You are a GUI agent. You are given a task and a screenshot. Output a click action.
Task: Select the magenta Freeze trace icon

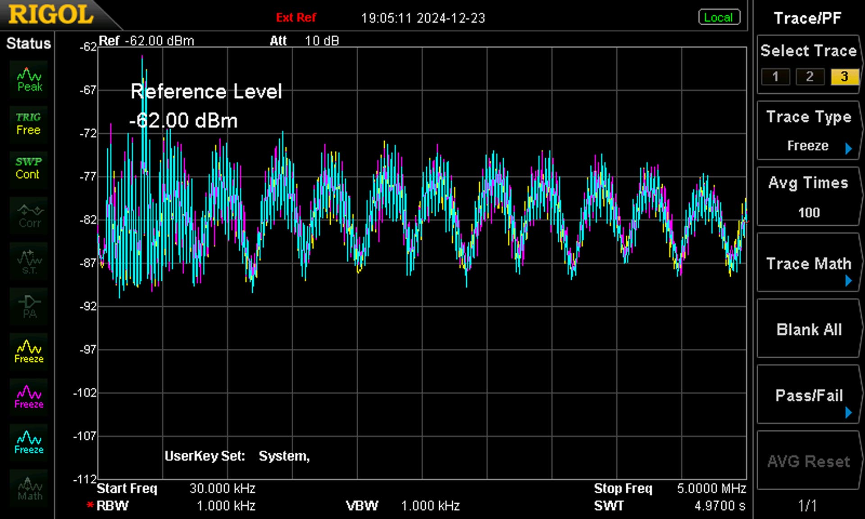tap(29, 397)
